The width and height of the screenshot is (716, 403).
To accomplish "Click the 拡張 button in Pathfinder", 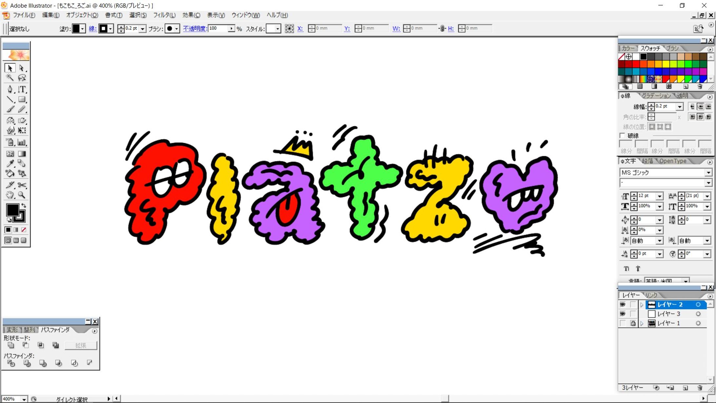I will point(81,345).
